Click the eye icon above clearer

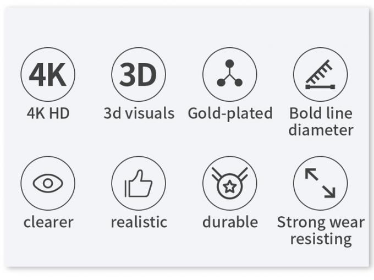click(48, 183)
